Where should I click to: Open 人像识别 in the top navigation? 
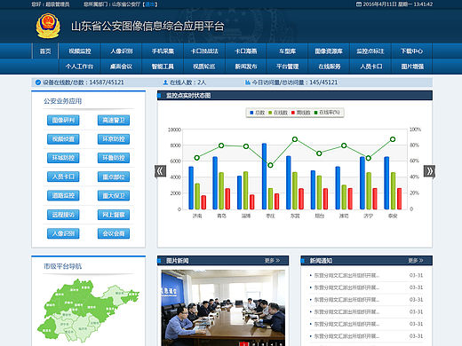point(122,51)
